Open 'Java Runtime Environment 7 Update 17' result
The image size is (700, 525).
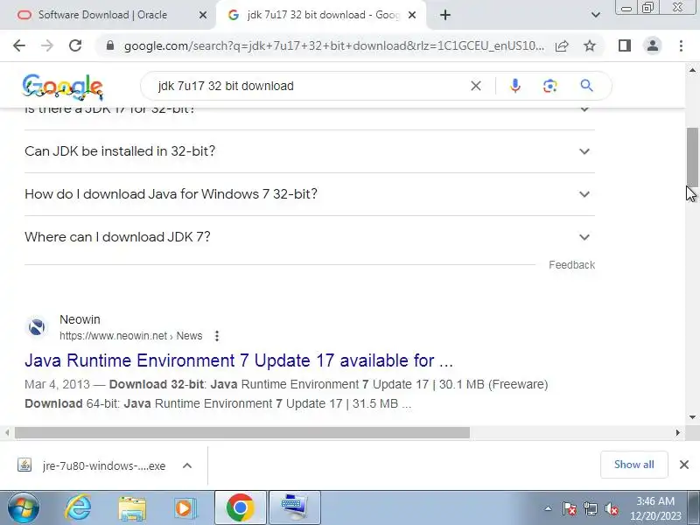[239, 360]
